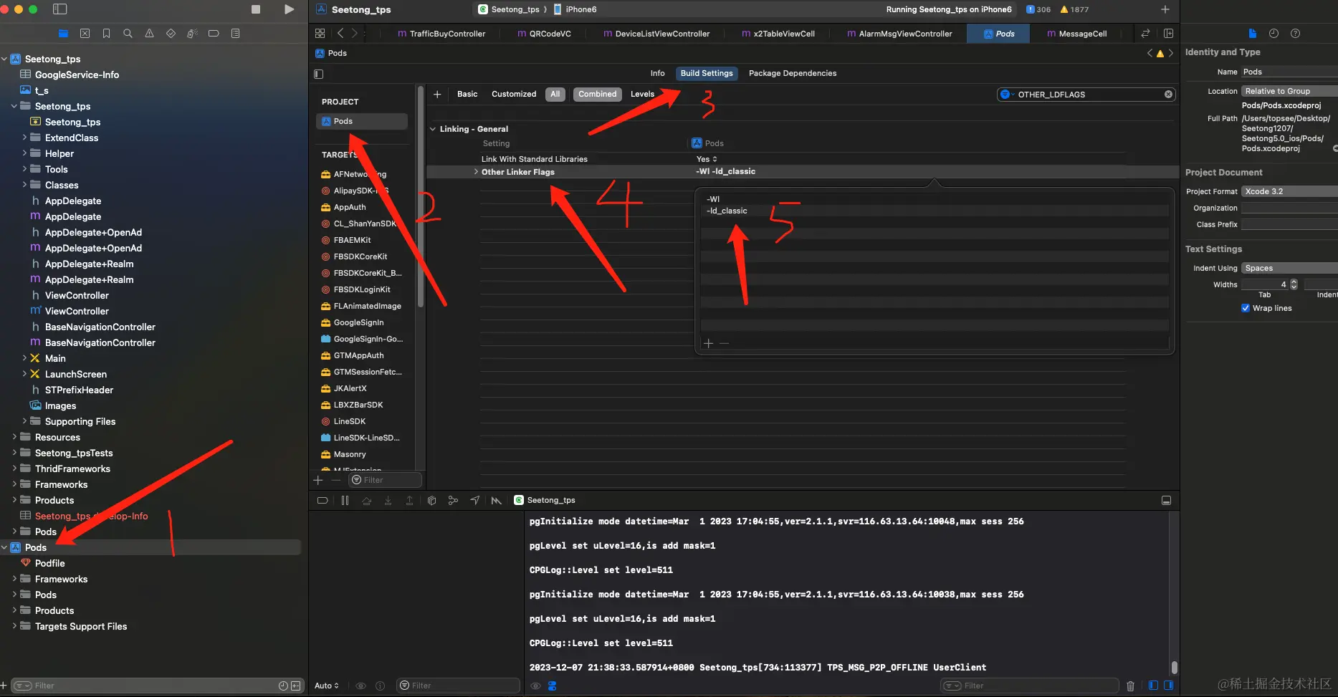The image size is (1338, 697).
Task: Click the Step Out debug button
Action: [x=409, y=501]
